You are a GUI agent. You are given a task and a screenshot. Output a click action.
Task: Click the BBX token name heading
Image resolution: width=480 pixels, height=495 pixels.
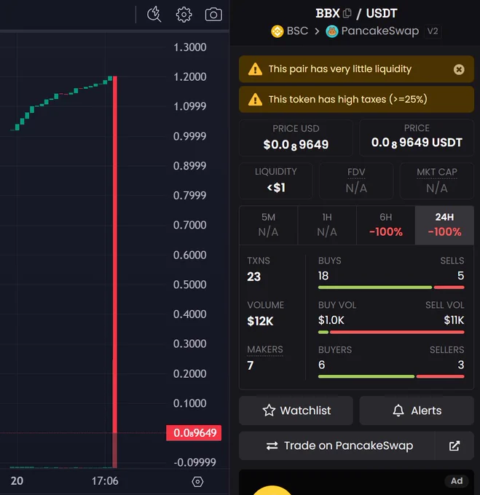pos(328,13)
